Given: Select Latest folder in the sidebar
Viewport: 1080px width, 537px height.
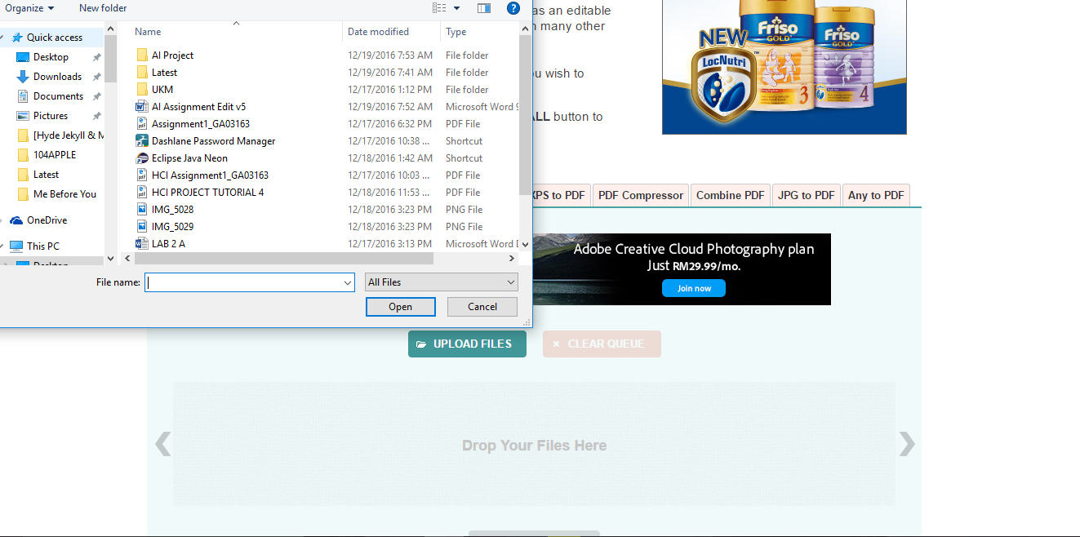Looking at the screenshot, I should 46,175.
